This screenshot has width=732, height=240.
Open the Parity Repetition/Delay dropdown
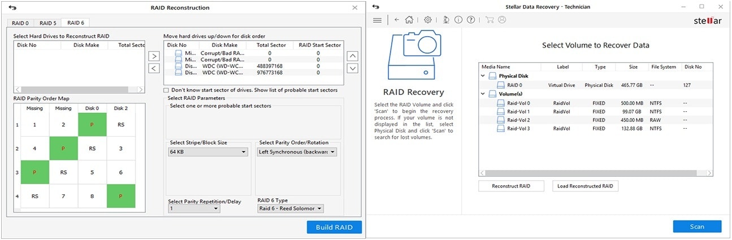pyautogui.click(x=194, y=208)
